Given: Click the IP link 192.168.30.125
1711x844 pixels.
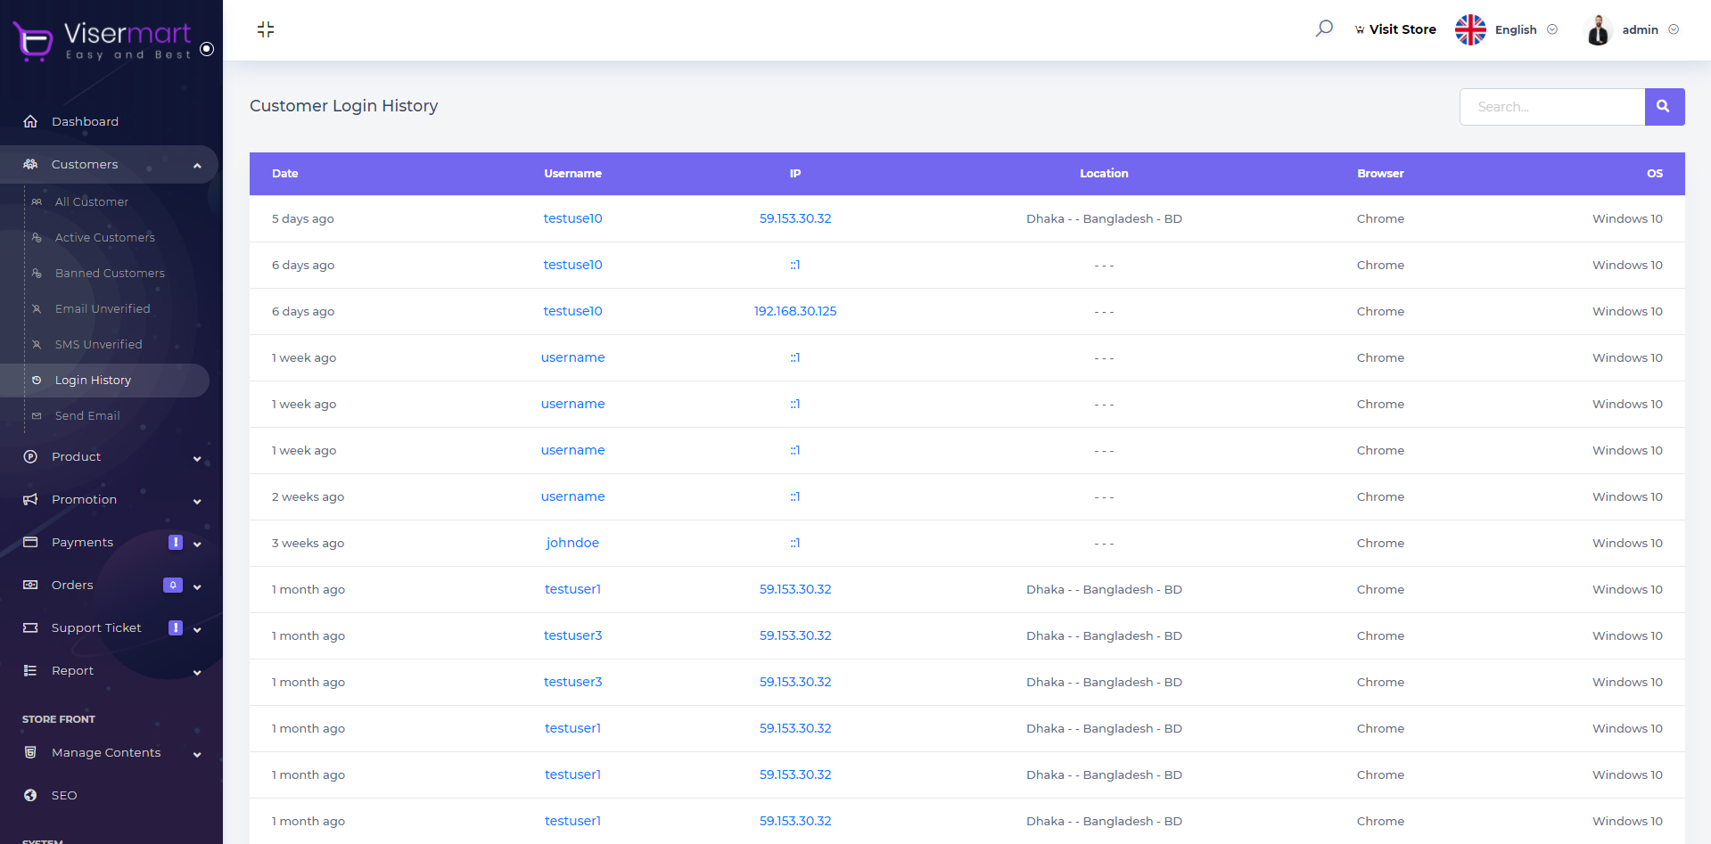Looking at the screenshot, I should (x=795, y=311).
